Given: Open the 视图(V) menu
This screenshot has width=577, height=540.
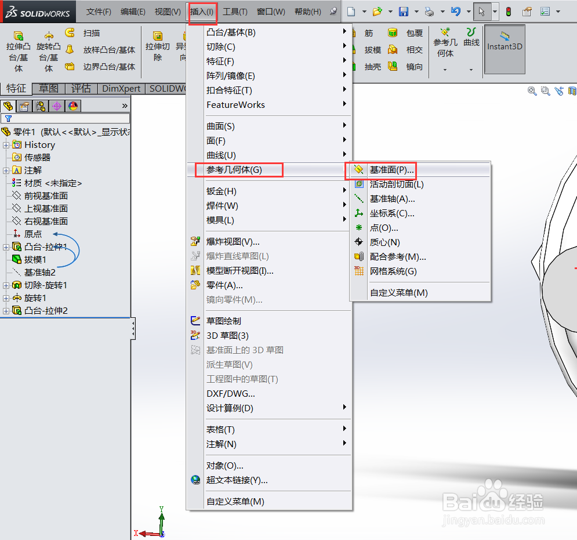Looking at the screenshot, I should [168, 12].
